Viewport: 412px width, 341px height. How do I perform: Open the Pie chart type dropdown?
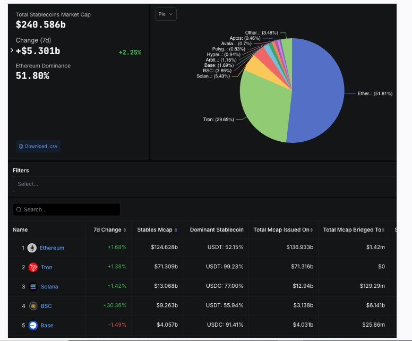pos(166,14)
